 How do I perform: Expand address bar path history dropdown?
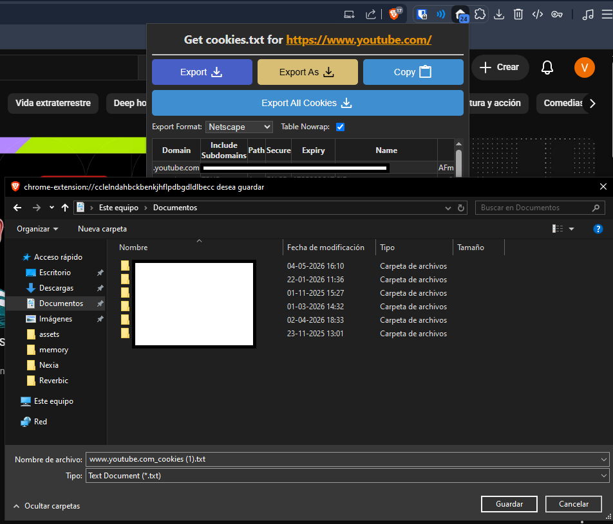[x=448, y=208]
